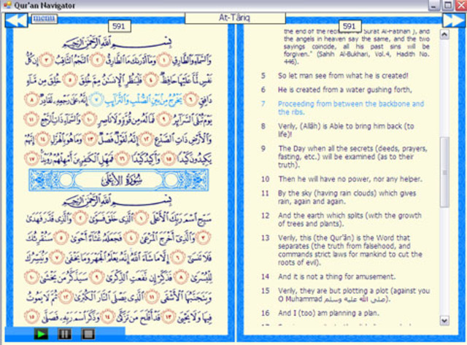The width and height of the screenshot is (467, 345).
Task: Click the At-Tāriq surah title box
Action: click(235, 18)
